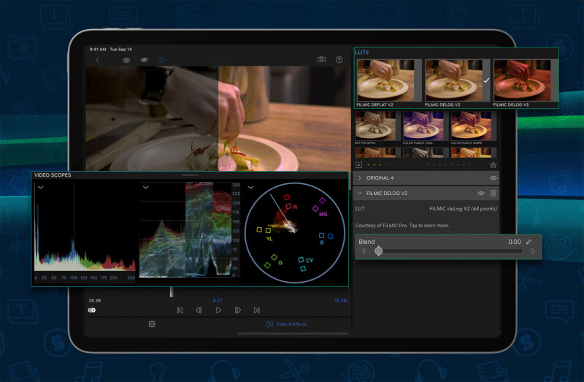
Task: Click the eye preview icon in top toolbar
Action: (x=126, y=60)
